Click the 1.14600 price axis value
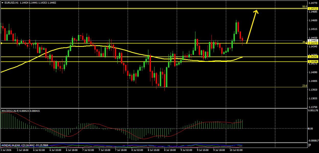Image resolution: width=319 pixels, height=153 pixels. point(313,20)
